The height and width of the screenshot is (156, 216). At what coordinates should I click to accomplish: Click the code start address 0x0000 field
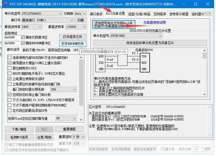click(x=13, y=37)
